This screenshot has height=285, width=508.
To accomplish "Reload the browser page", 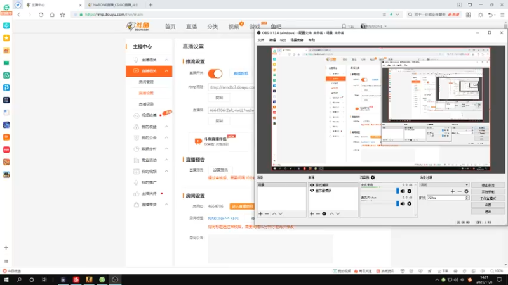I will (41, 15).
